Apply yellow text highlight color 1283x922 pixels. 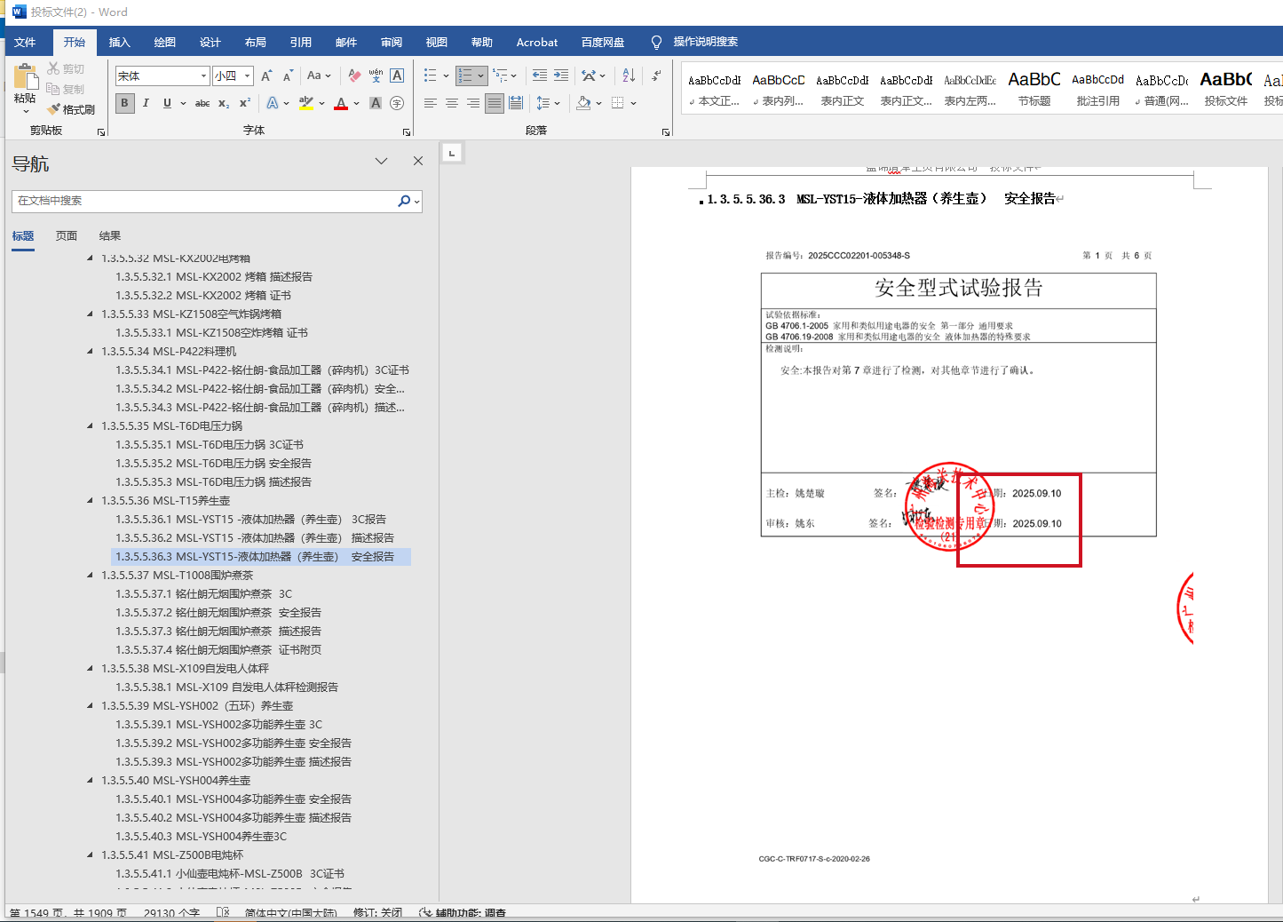306,103
